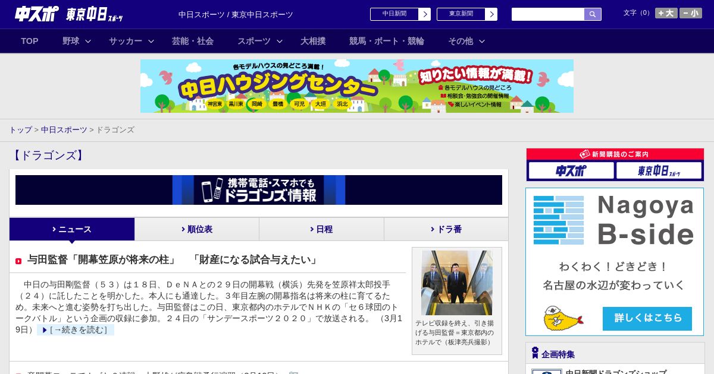
Task: Click 新聞購読のご案内 red header
Action: point(615,154)
